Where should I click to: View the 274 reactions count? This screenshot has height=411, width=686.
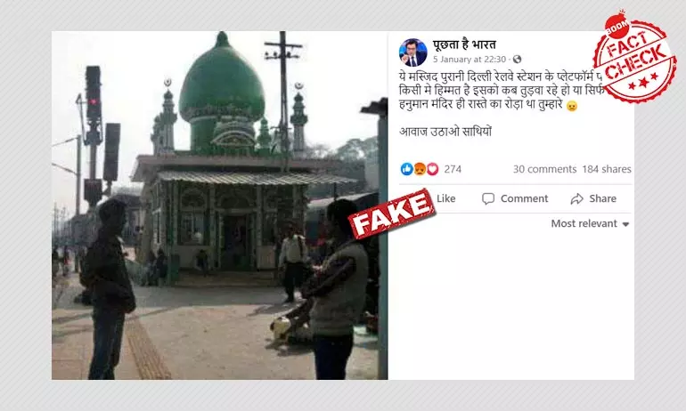[453, 169]
